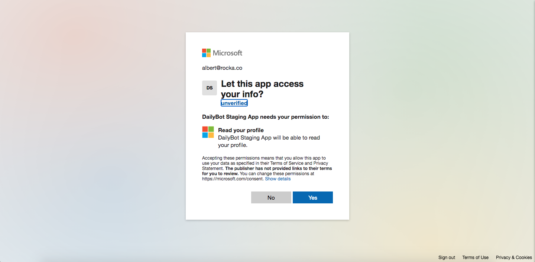Click the Yes button to grant permission
Image resolution: width=535 pixels, height=262 pixels.
click(313, 197)
